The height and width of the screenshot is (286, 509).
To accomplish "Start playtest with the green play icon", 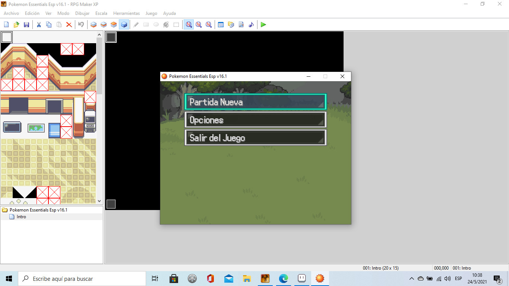I will click(x=263, y=25).
